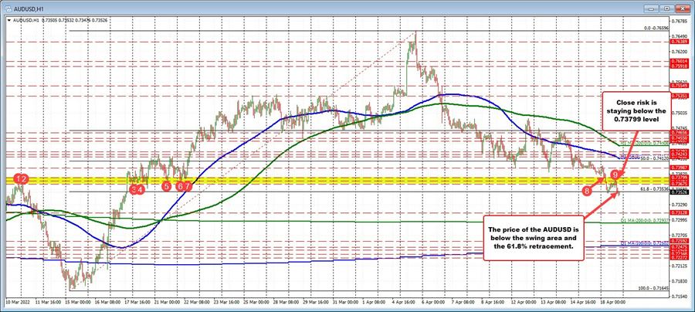Click red circle marker number 7
The height and width of the screenshot is (312, 695).
(188, 186)
